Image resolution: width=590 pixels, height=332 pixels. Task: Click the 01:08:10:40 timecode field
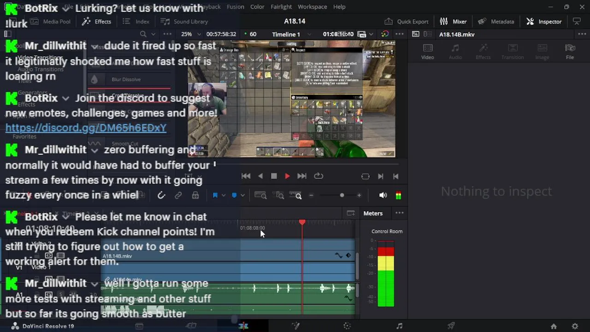(338, 34)
